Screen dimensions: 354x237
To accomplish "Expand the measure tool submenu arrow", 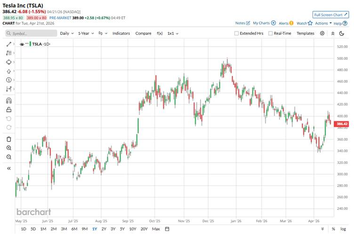I will (14, 89).
